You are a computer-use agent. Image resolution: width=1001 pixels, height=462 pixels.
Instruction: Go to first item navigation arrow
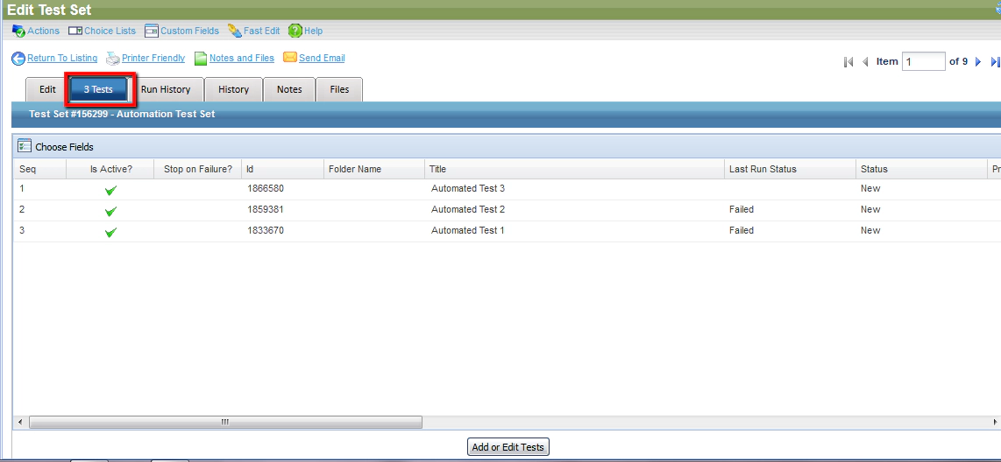[848, 62]
